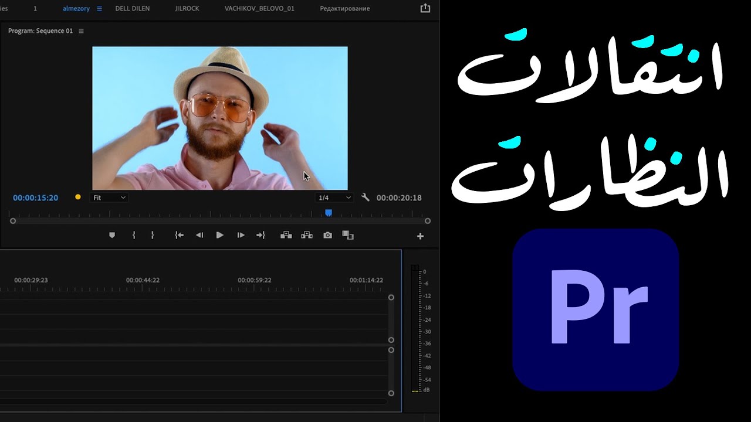Open the Program: Sequence 01 panel menu
The image size is (751, 422).
pos(81,31)
